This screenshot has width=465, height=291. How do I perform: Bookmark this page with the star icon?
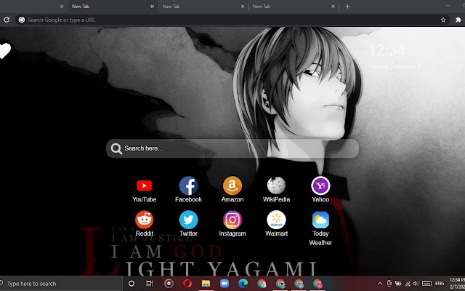[443, 20]
